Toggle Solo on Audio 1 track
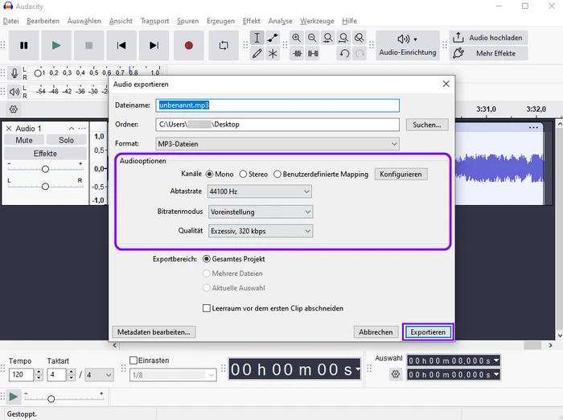Viewport: 563px width, 420px height. pos(66,140)
